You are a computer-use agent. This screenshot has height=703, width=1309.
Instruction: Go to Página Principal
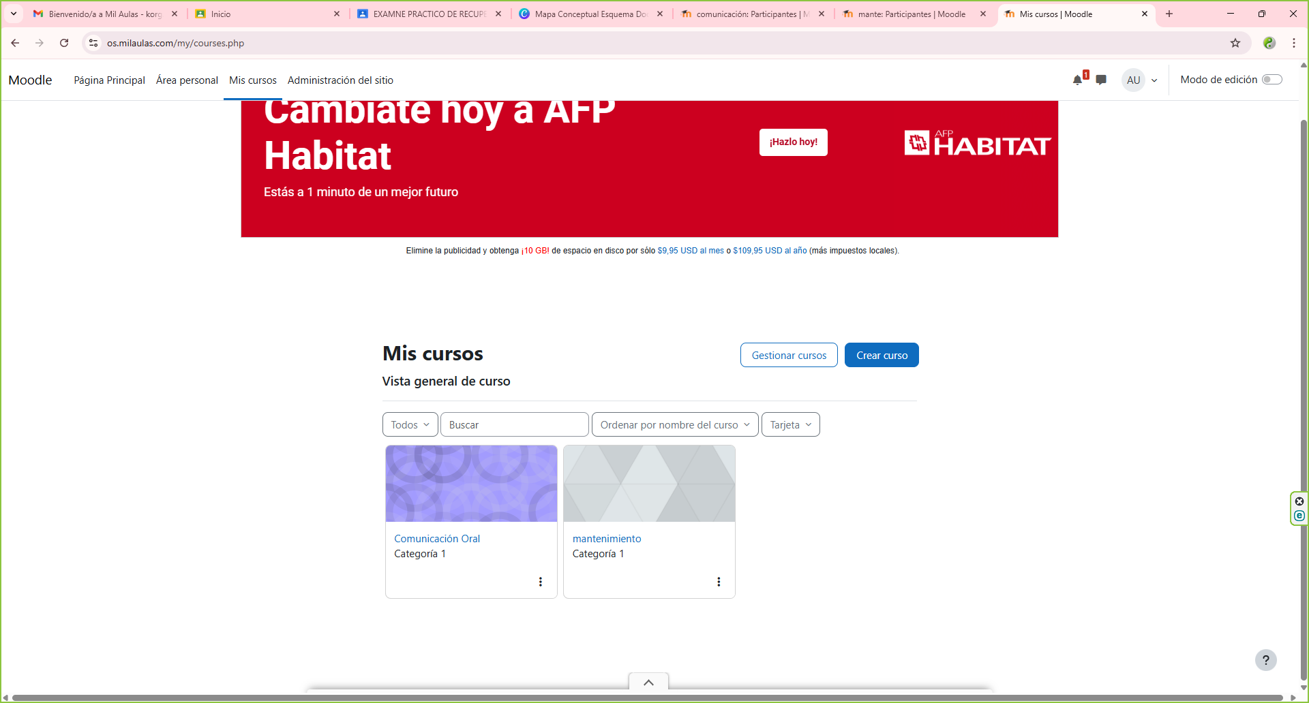point(109,80)
